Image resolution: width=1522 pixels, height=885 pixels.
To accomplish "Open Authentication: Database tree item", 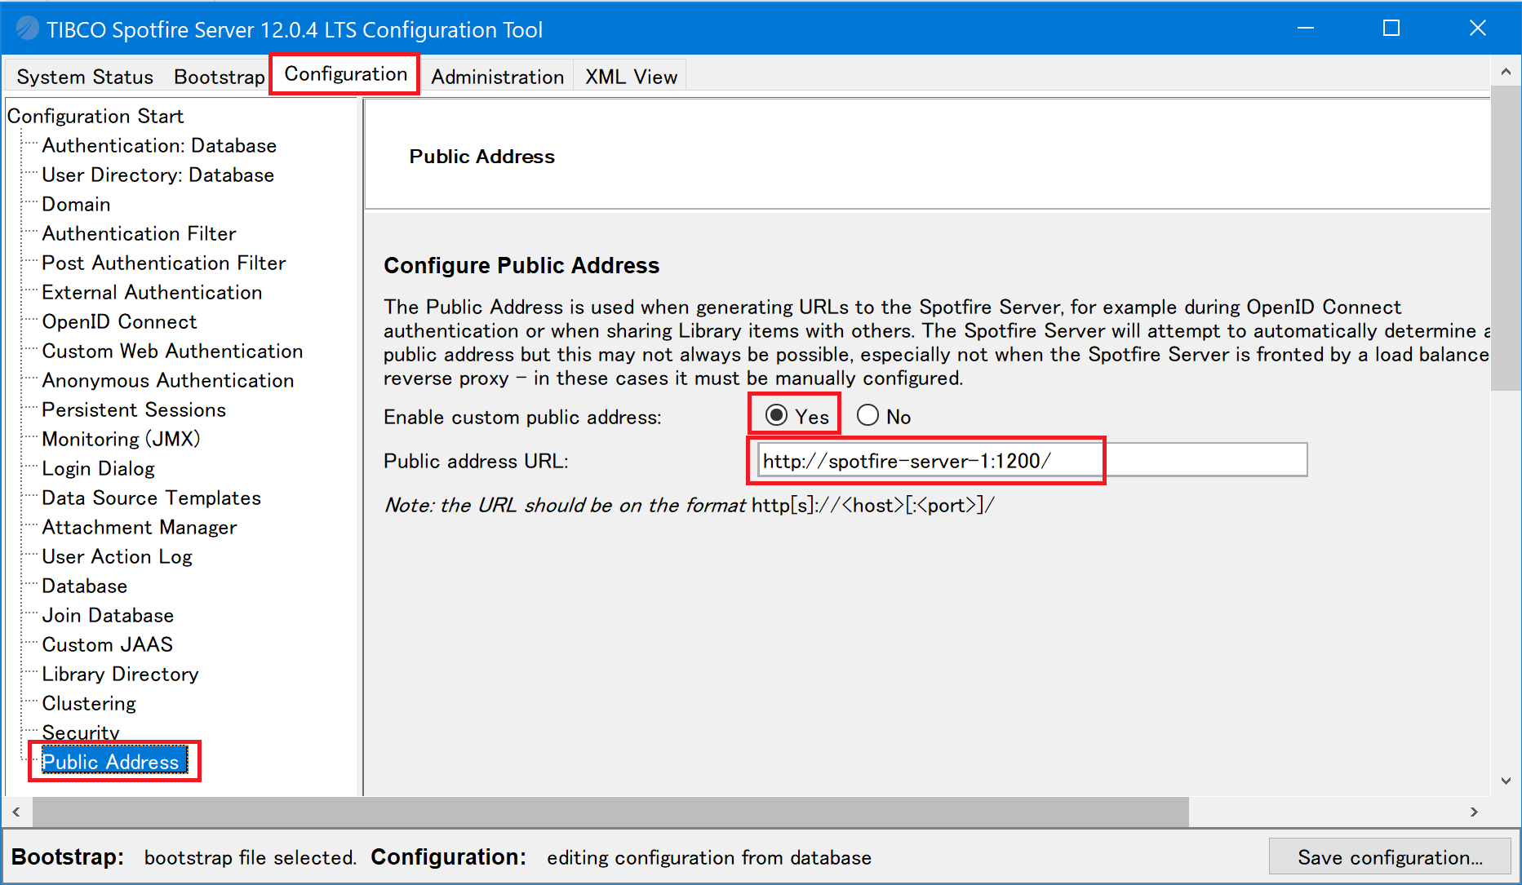I will click(x=159, y=145).
